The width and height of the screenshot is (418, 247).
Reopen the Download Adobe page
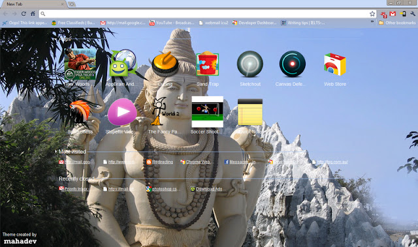pyautogui.click(x=206, y=189)
